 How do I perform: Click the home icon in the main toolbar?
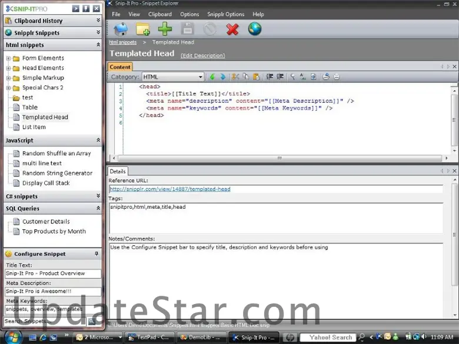pos(121,28)
